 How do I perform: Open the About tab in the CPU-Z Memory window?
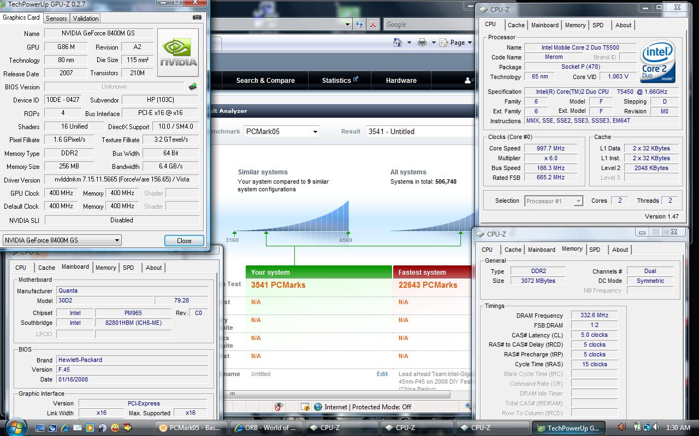[620, 250]
